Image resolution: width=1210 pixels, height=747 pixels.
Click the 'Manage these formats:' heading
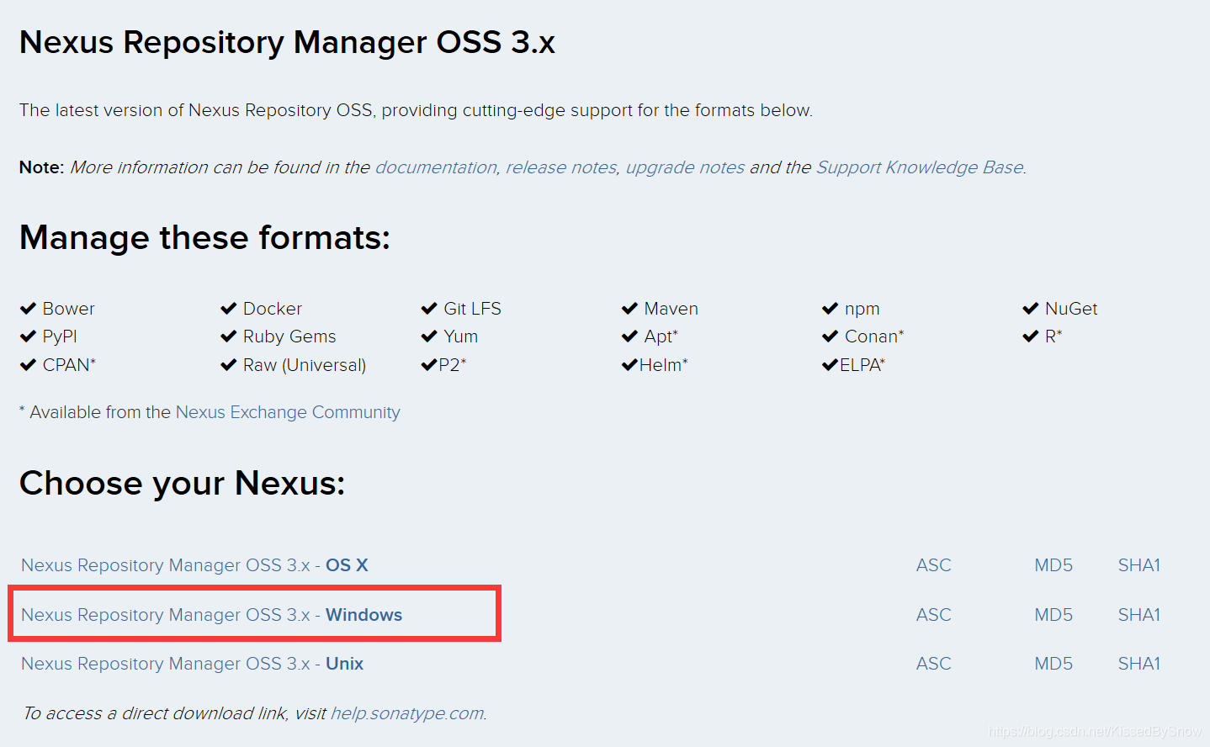click(x=204, y=238)
